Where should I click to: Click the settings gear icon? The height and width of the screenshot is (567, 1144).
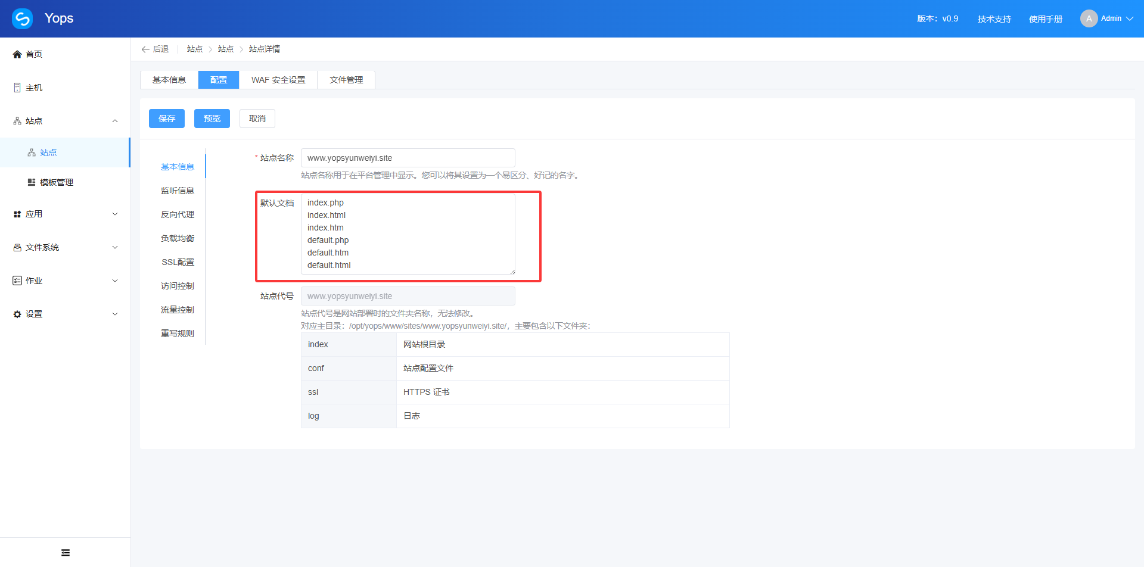point(17,314)
